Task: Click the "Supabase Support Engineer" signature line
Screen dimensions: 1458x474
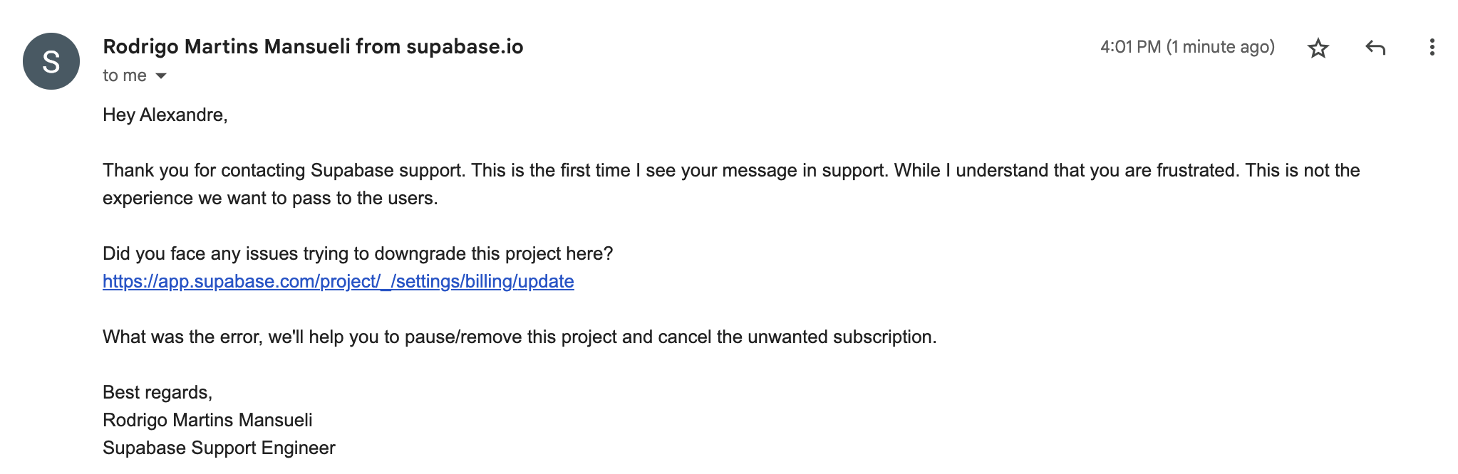Action: coord(219,448)
